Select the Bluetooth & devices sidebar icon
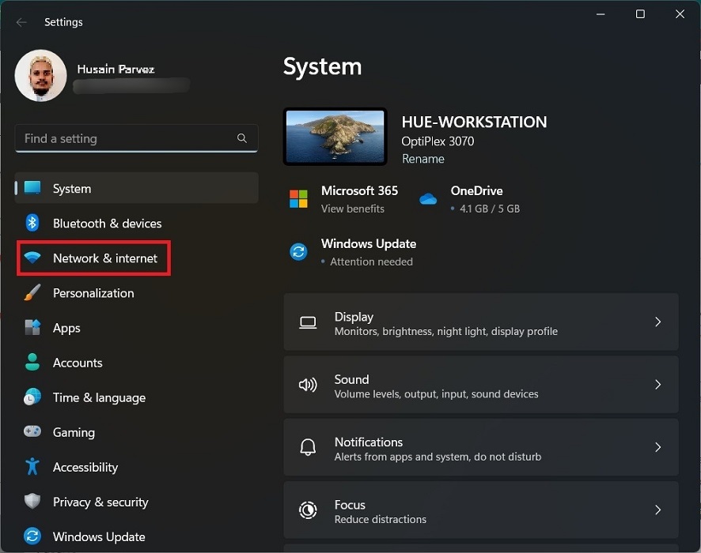The width and height of the screenshot is (701, 553). (32, 223)
